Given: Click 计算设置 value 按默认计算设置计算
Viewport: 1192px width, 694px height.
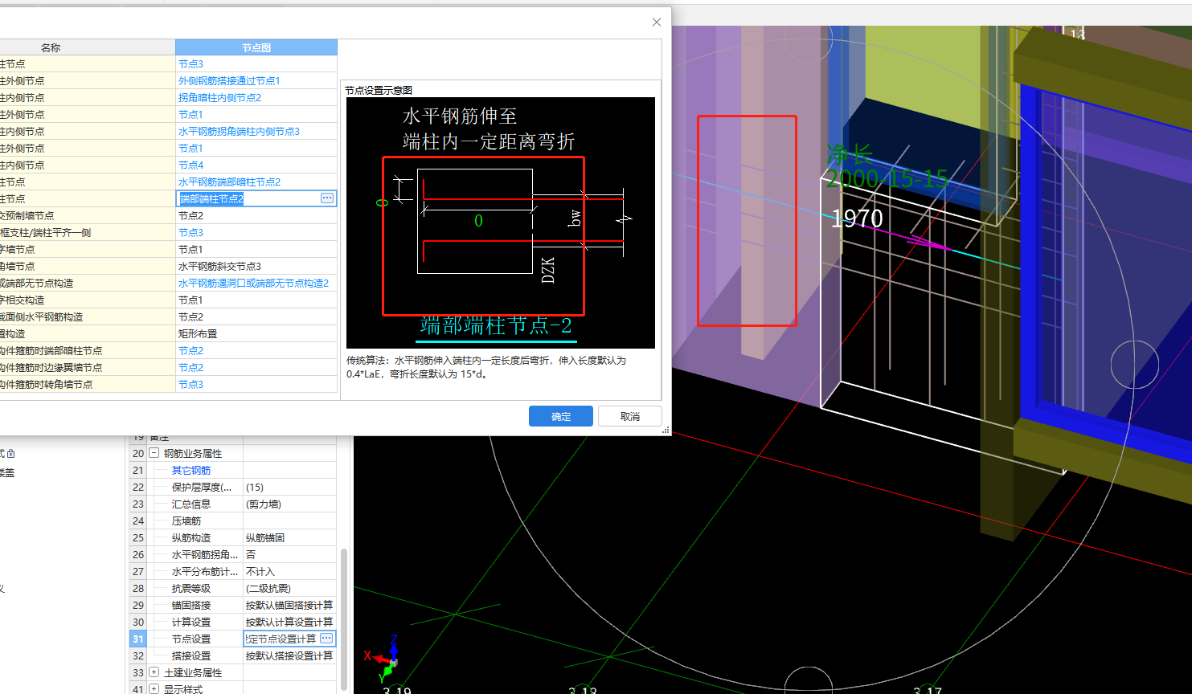Looking at the screenshot, I should pos(289,623).
